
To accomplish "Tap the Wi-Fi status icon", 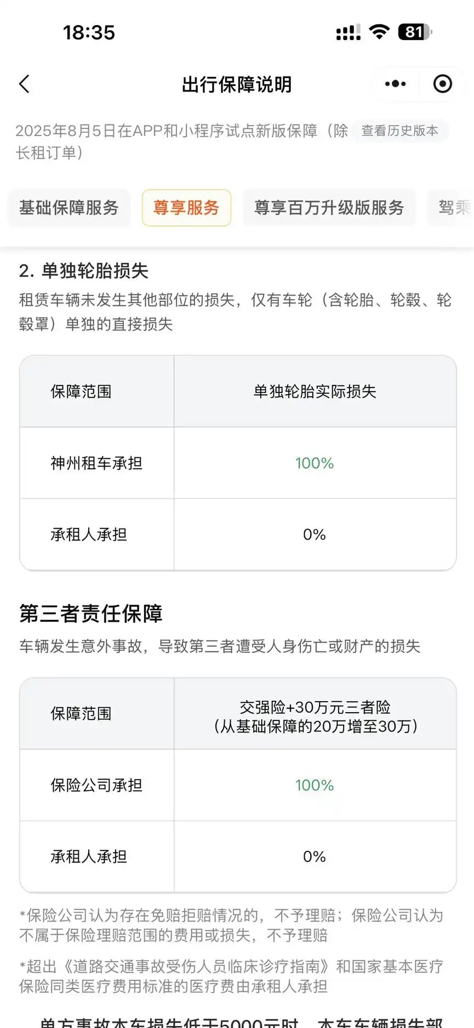I will (380, 32).
